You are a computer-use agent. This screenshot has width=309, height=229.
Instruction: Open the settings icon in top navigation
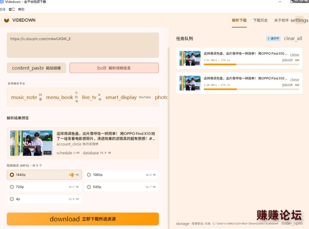(299, 20)
